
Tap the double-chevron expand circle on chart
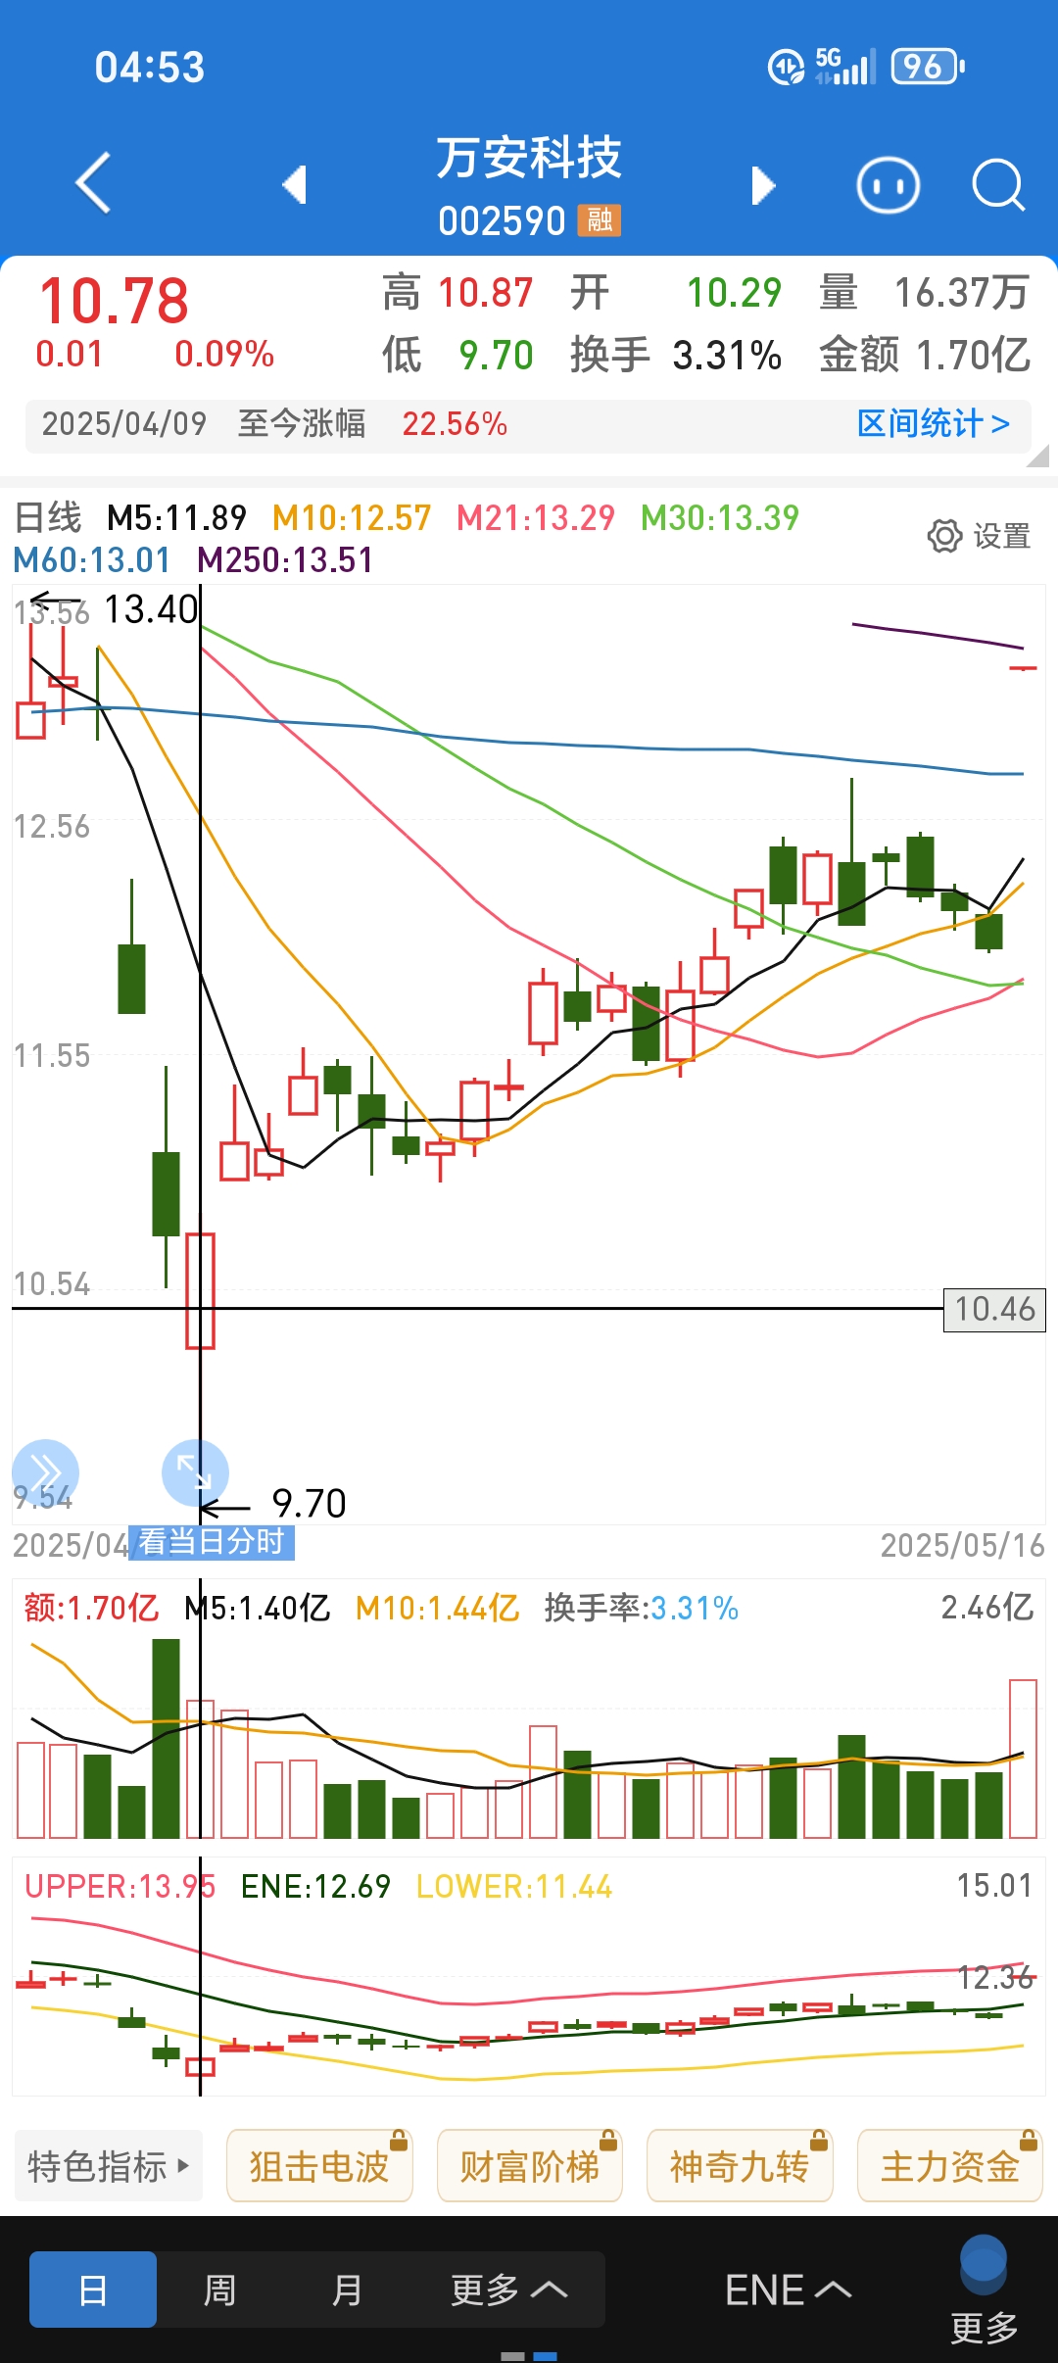pyautogui.click(x=45, y=1471)
